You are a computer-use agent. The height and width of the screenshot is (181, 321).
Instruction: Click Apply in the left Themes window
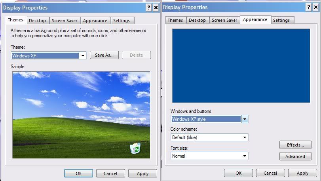(143, 173)
